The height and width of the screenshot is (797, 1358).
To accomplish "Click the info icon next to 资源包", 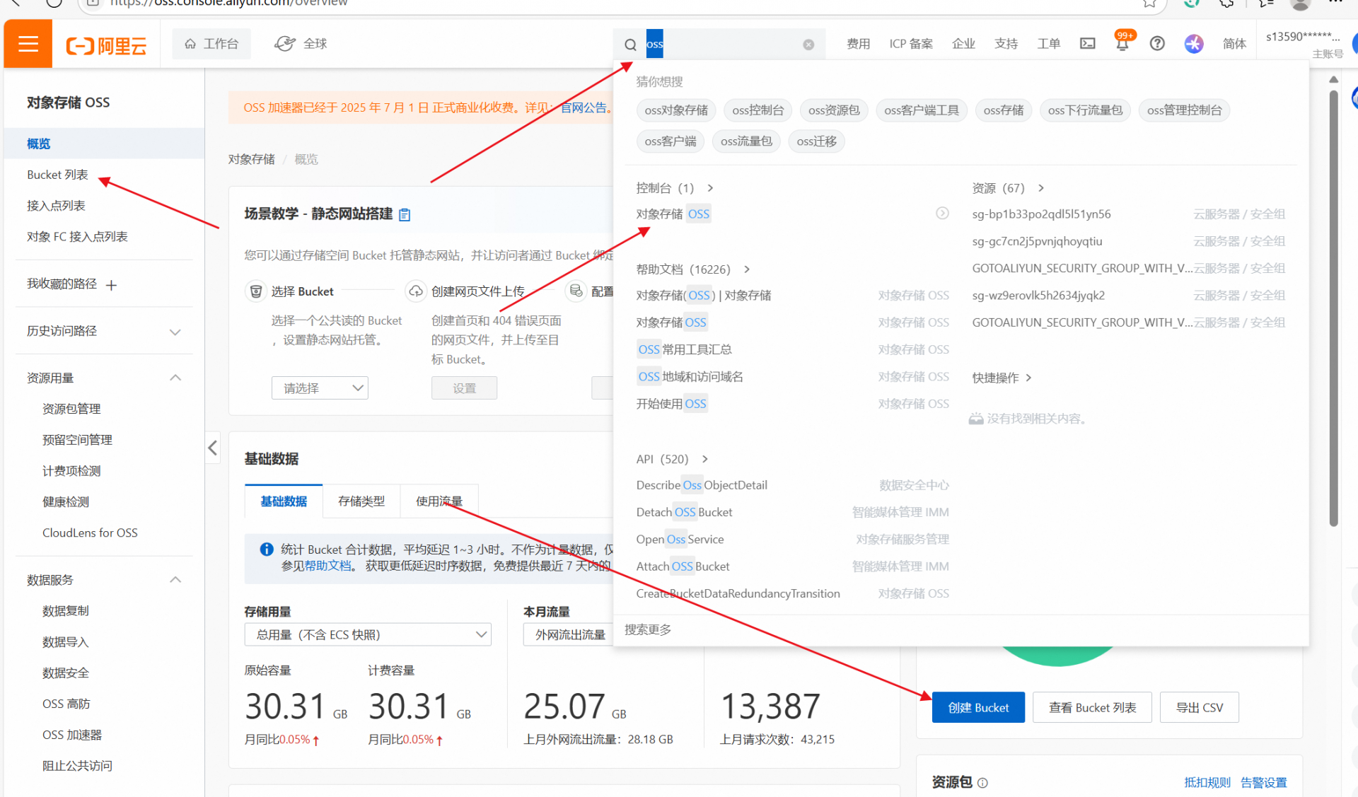I will click(x=982, y=783).
